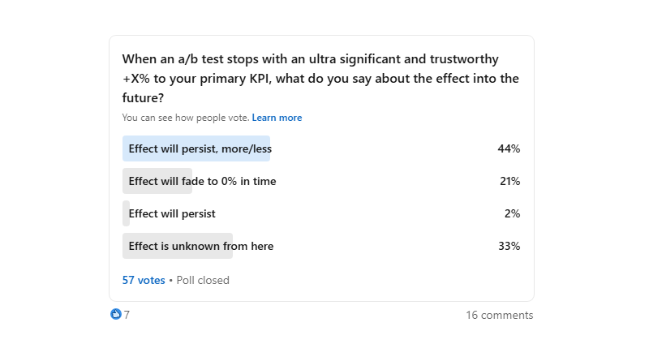Click the 21% result percentage

click(509, 181)
